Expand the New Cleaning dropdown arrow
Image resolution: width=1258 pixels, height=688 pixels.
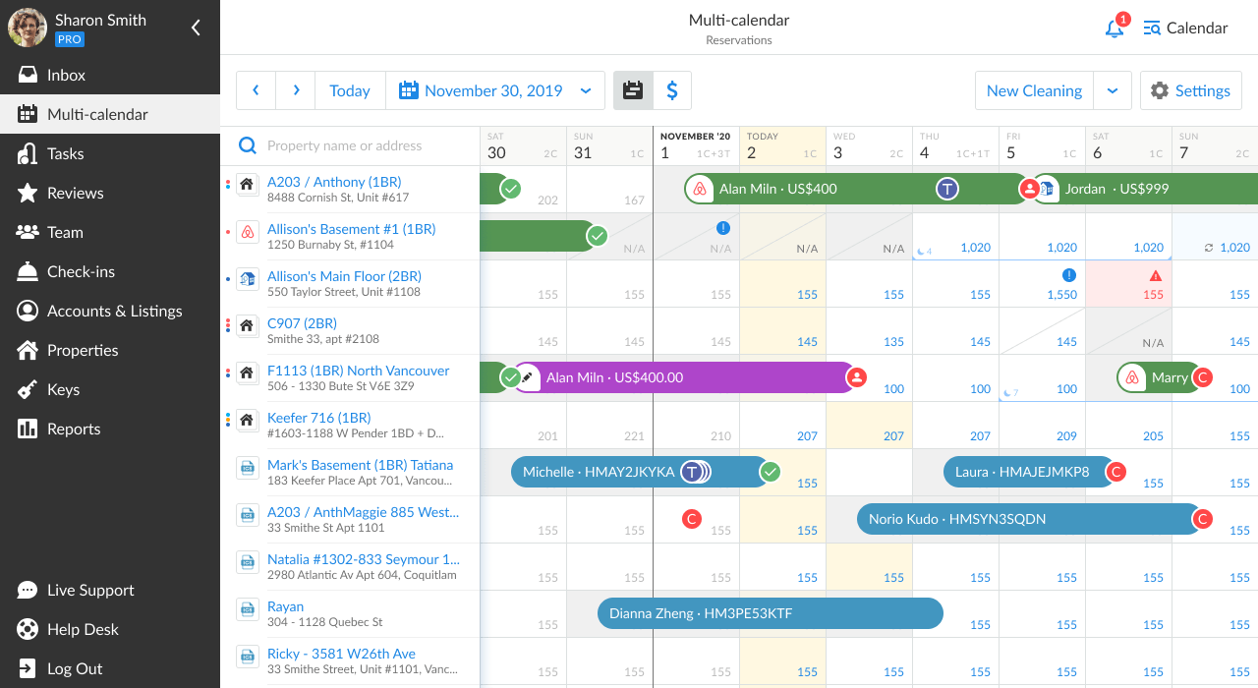click(x=1113, y=90)
